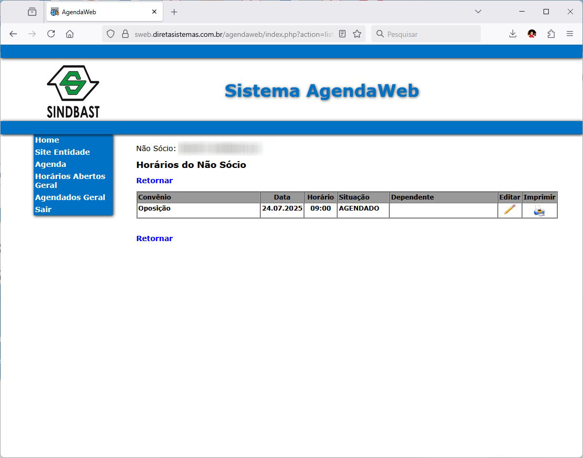Click Sair to log out
This screenshot has height=458, width=583.
[43, 210]
